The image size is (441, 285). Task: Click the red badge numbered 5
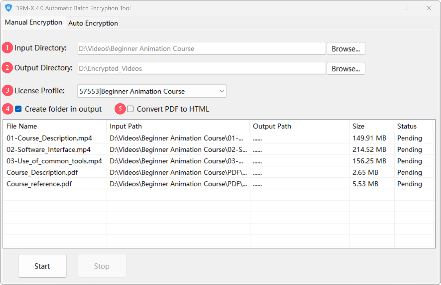[x=120, y=109]
